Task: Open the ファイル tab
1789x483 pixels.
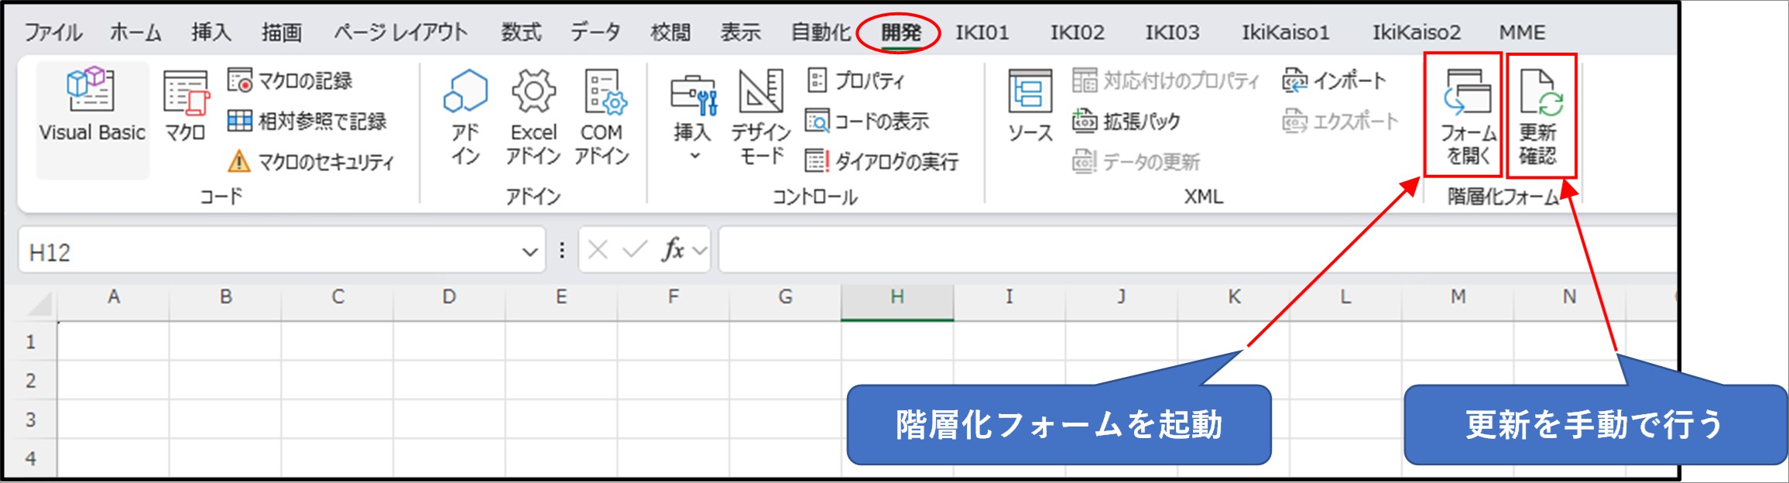Action: [x=53, y=33]
